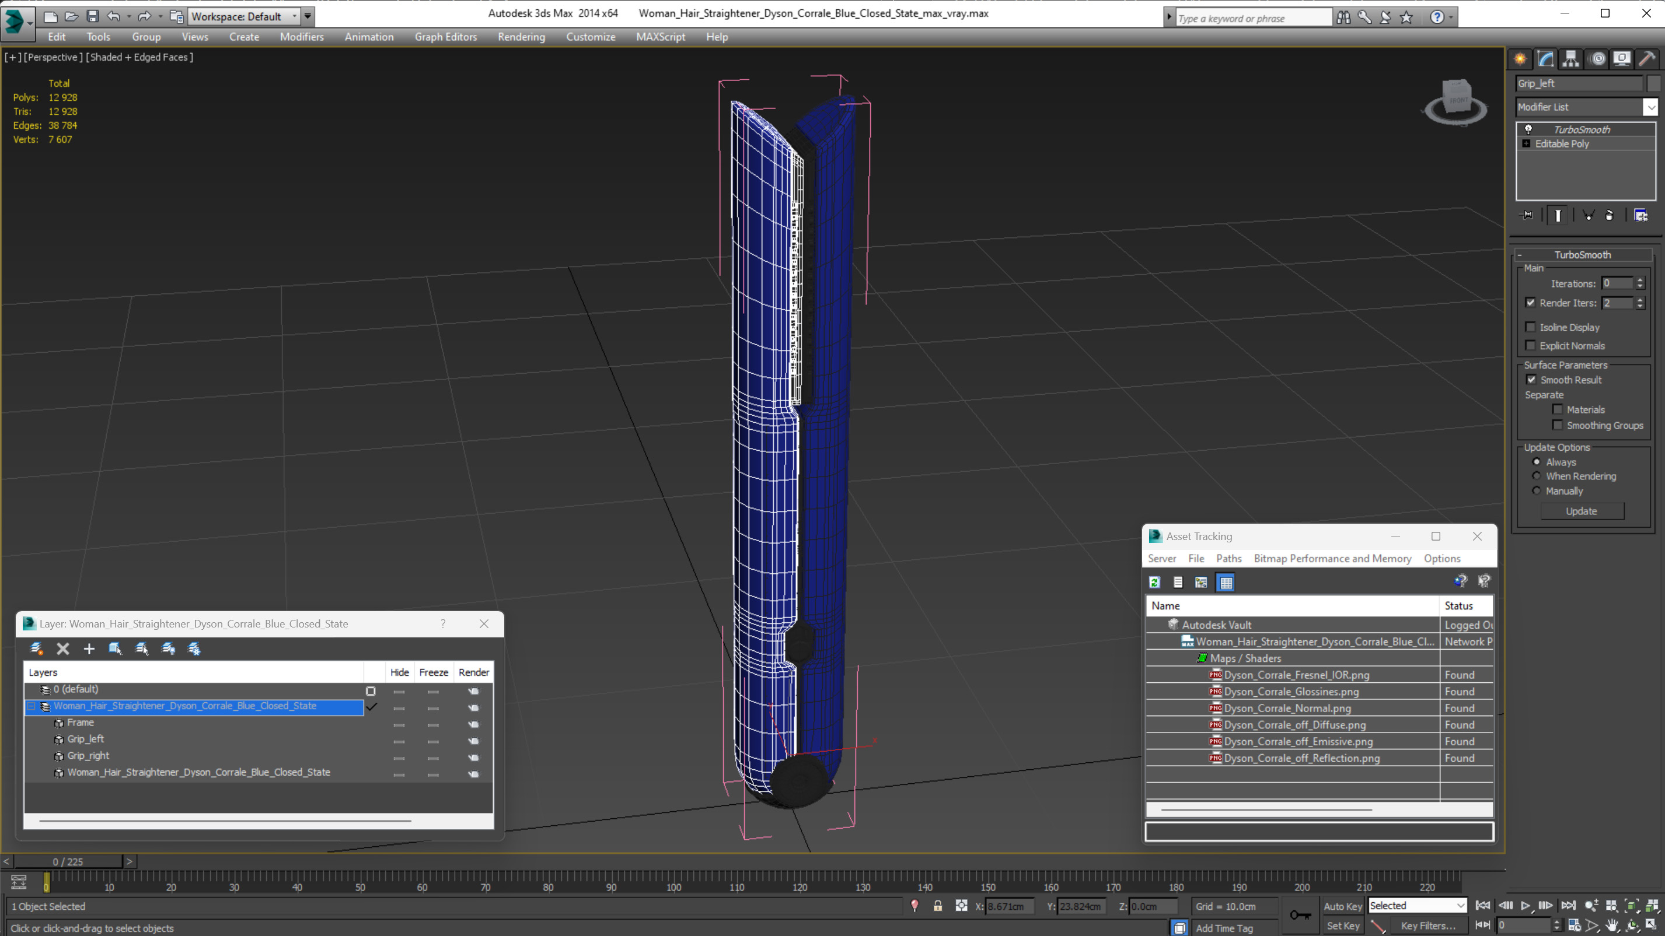The width and height of the screenshot is (1665, 936).
Task: Click Go to Start playback button
Action: pyautogui.click(x=1483, y=905)
